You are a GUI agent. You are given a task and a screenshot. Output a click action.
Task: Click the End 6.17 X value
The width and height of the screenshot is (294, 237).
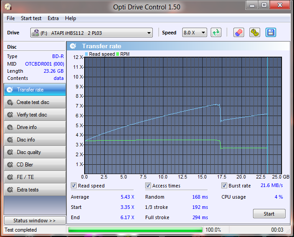127,217
